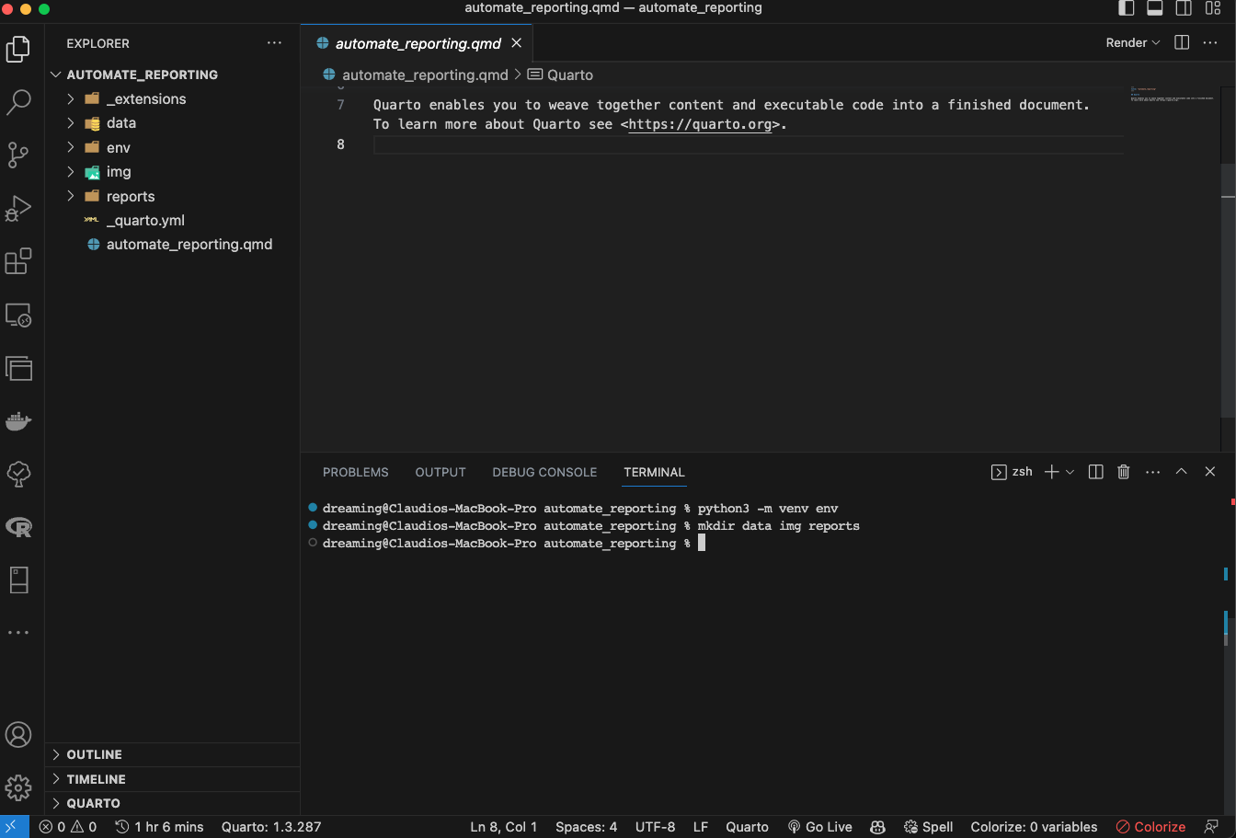Screen dimensions: 1236x838
Task: Toggle Colorize in status bar
Action: point(1150,827)
